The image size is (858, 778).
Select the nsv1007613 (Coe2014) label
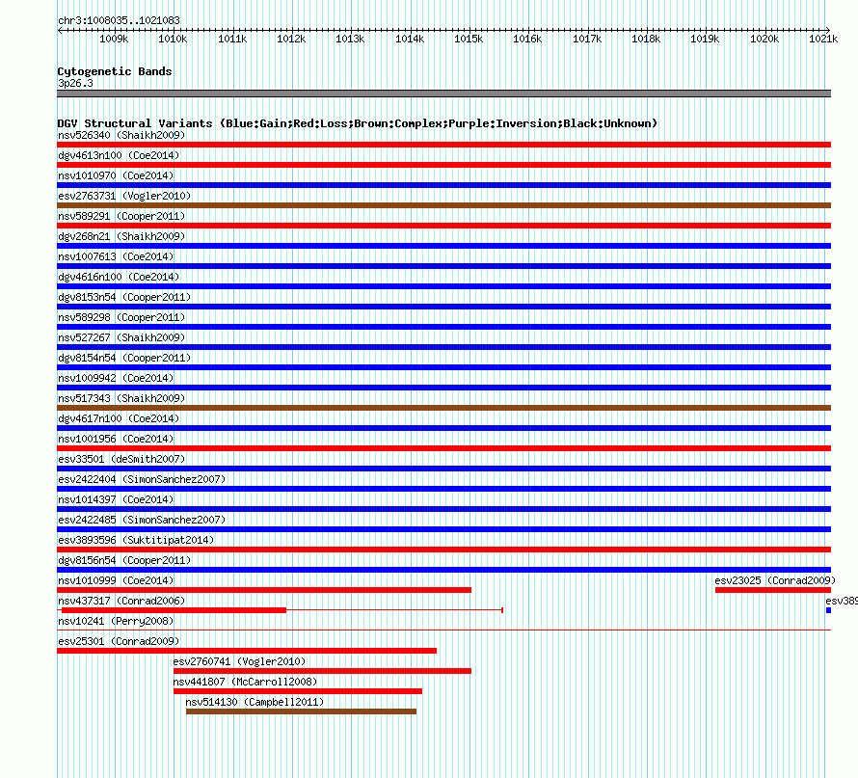116,256
